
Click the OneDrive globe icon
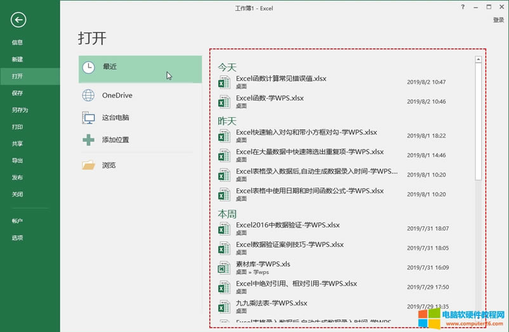[x=89, y=96]
